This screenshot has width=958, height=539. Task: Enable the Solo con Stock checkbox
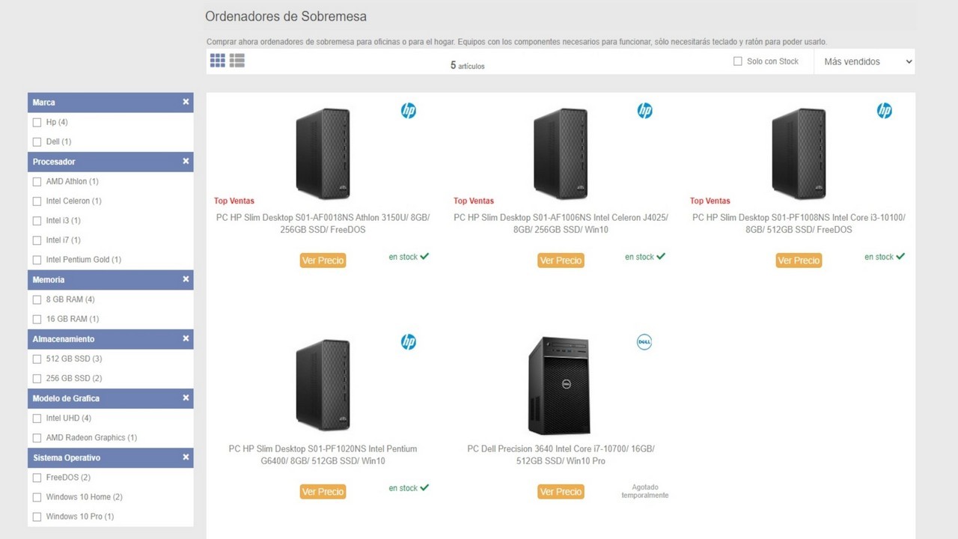738,61
